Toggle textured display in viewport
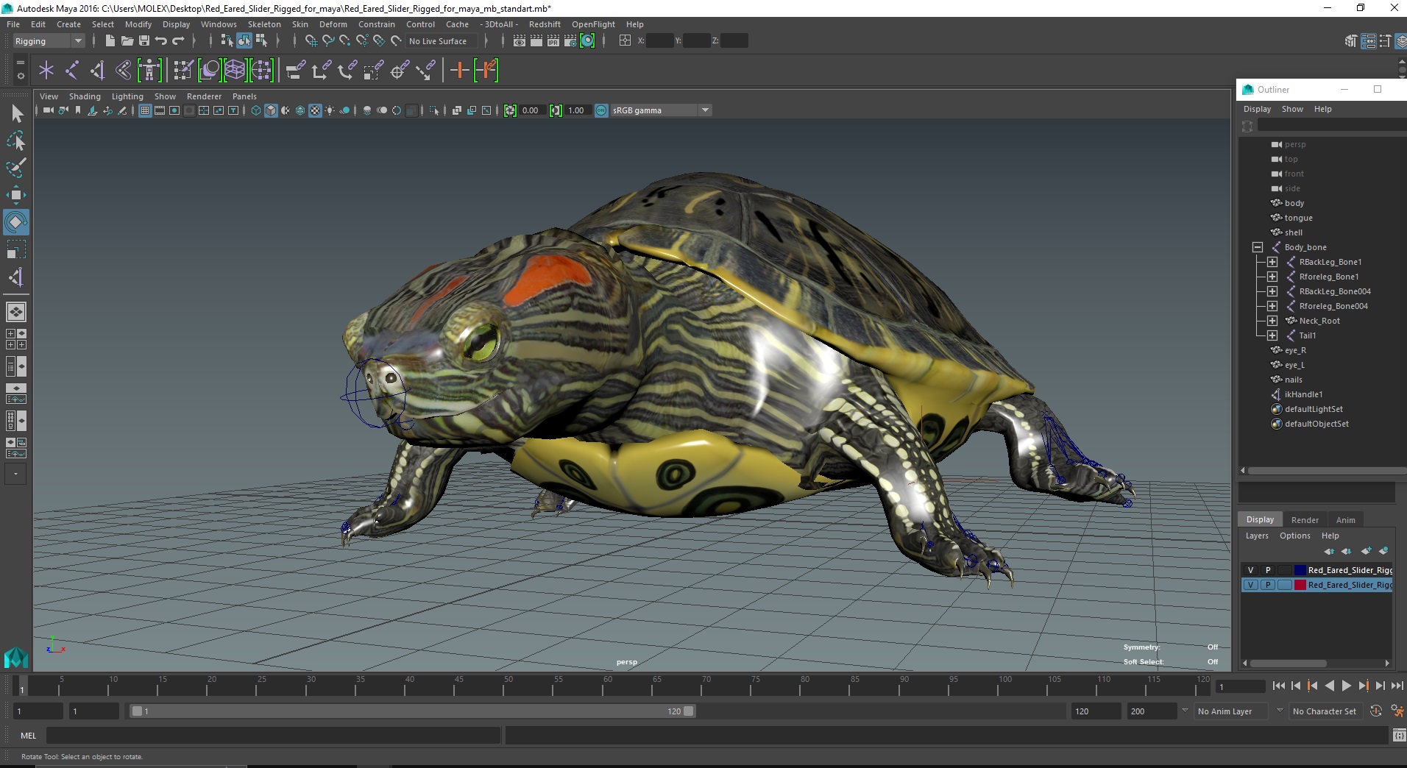 coord(315,110)
